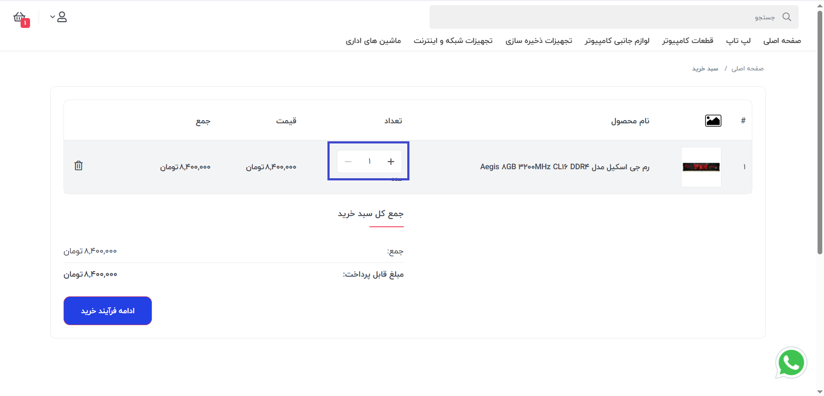The image size is (824, 396).
Task: Click the search magnifier icon
Action: coord(787,17)
